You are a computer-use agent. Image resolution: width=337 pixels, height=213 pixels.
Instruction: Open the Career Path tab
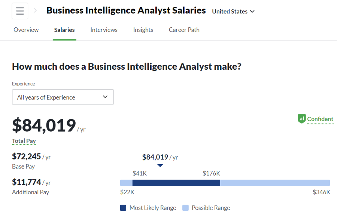pyautogui.click(x=184, y=30)
